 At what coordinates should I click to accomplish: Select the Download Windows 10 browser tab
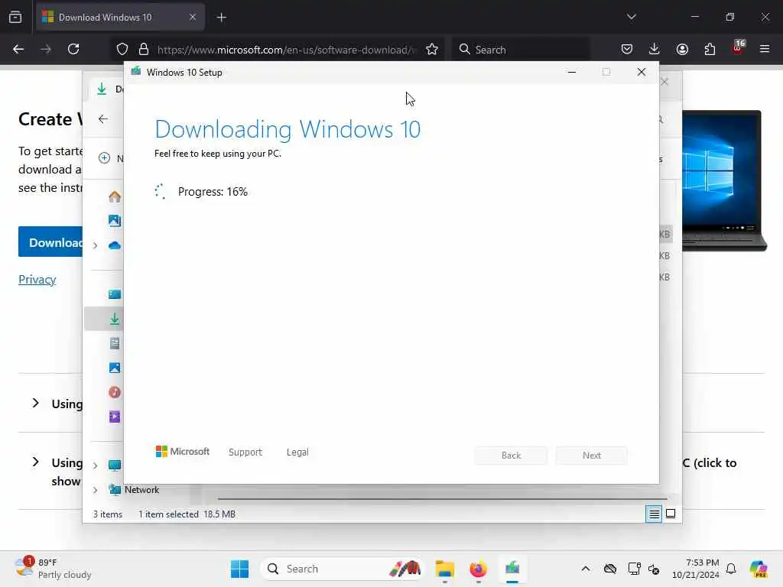coord(120,17)
